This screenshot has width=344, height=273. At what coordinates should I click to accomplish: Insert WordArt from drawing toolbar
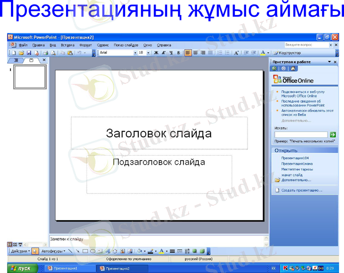(107, 251)
